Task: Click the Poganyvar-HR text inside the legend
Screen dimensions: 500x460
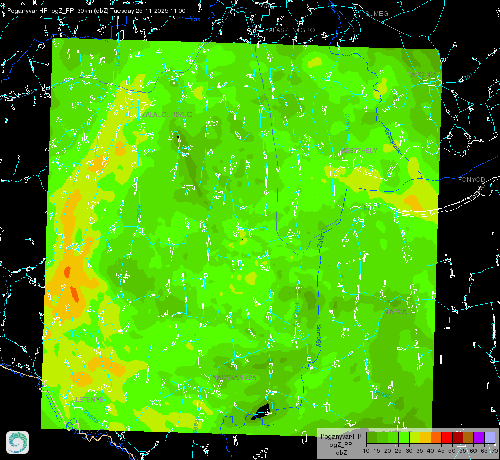Action: 341,436
